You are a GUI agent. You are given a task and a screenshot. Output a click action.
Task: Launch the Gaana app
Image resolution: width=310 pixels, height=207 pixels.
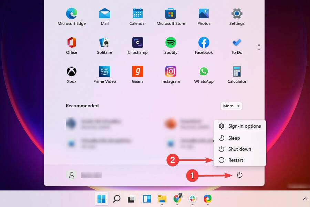coord(137,75)
